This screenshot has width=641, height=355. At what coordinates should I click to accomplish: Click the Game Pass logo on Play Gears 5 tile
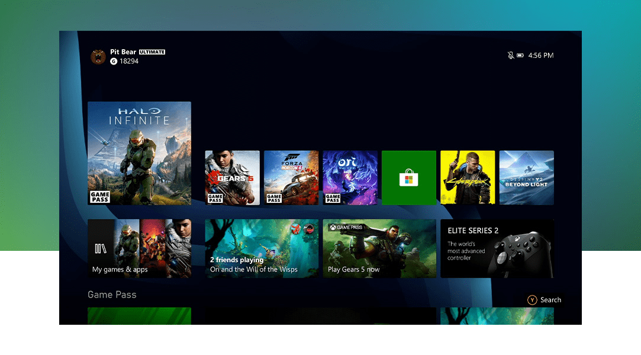point(346,226)
